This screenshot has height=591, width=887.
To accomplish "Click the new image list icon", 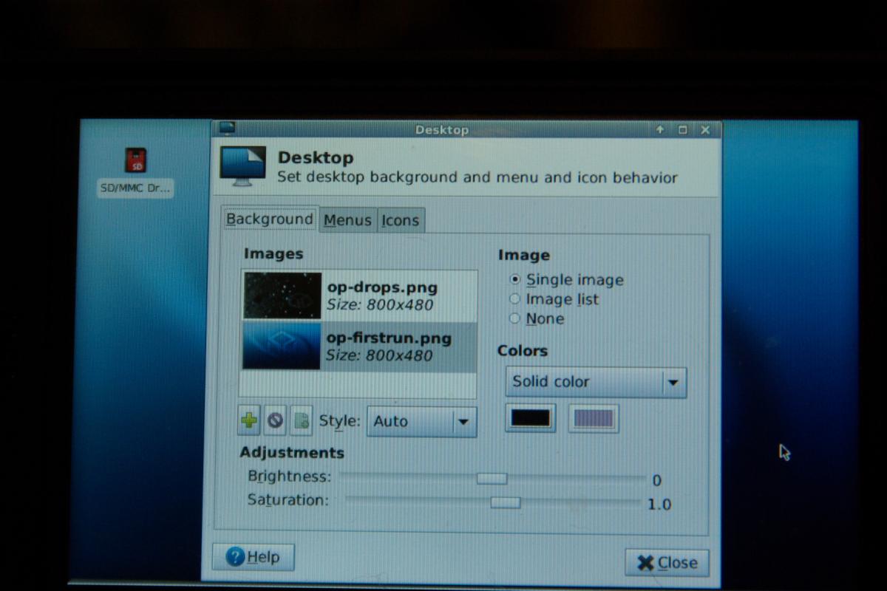I will 301,421.
